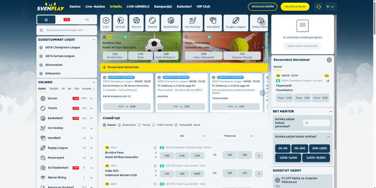Image resolution: width=376 pixels, height=188 pixels.
Task: Collapse the Valikko section
Action: pyautogui.click(x=94, y=82)
